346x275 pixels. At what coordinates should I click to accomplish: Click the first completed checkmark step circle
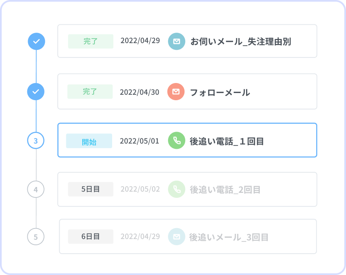[37, 41]
